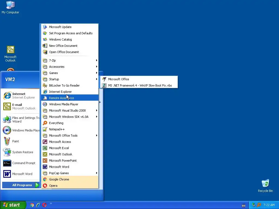Screen dimensions: 279x209
Task: Expand the Accessories submenu
Action: coord(70,67)
